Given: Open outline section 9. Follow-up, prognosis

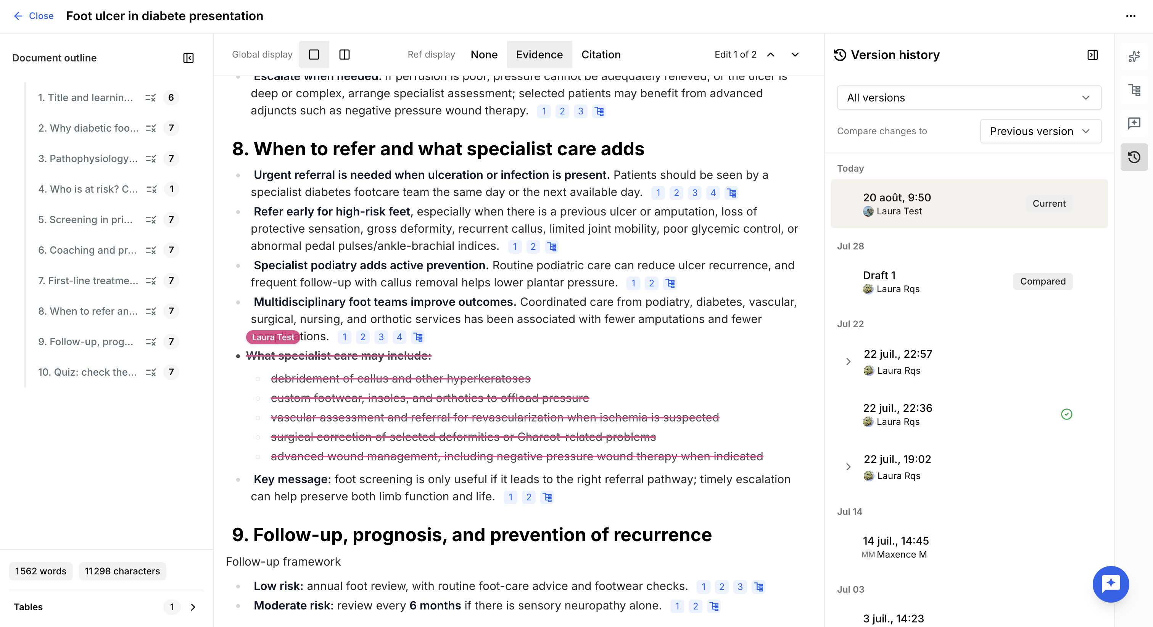Looking at the screenshot, I should [86, 341].
